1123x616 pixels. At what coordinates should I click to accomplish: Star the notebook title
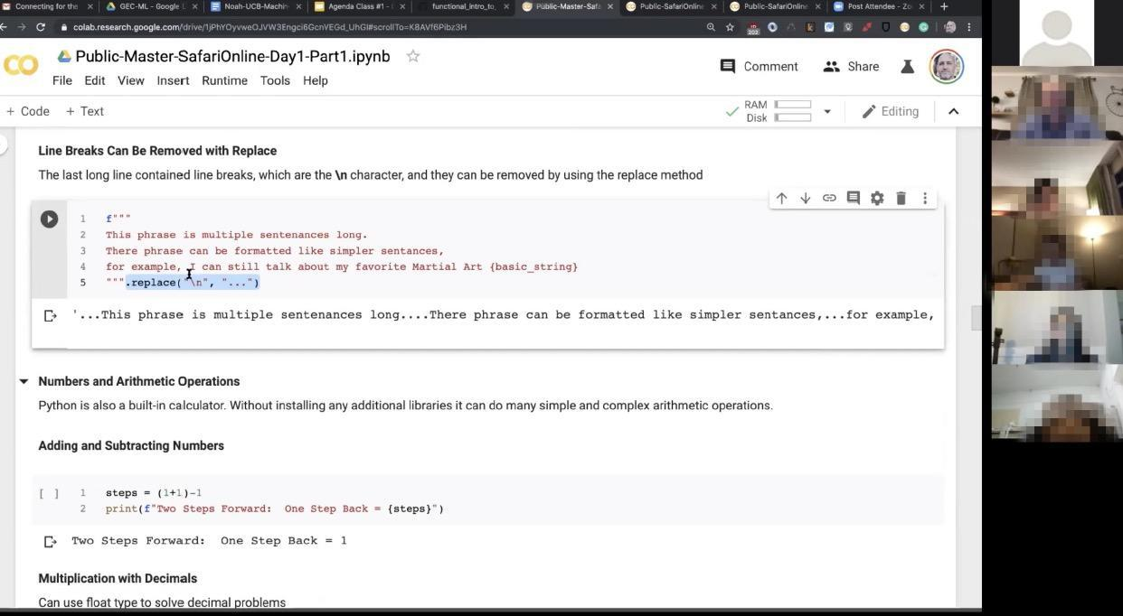[x=413, y=56]
